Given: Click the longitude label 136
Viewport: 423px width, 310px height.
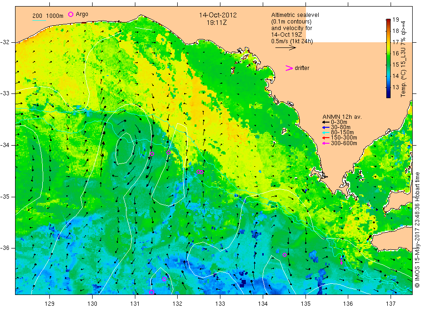Looking at the screenshot, I should coord(348,304).
